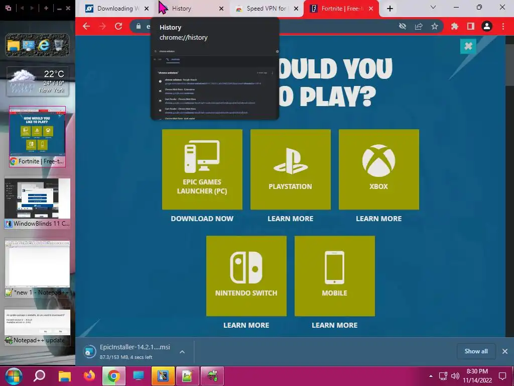The image size is (514, 386).
Task: Dismiss the downloads bar
Action: tap(505, 351)
